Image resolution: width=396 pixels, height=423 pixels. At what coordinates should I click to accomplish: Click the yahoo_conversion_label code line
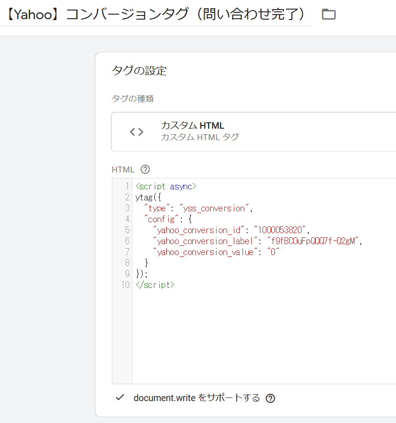(257, 241)
